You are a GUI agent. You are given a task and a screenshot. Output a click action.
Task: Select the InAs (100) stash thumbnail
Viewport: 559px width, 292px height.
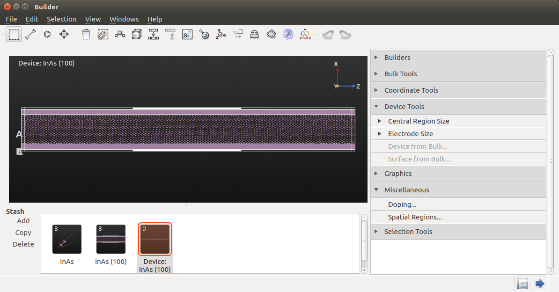tap(111, 239)
